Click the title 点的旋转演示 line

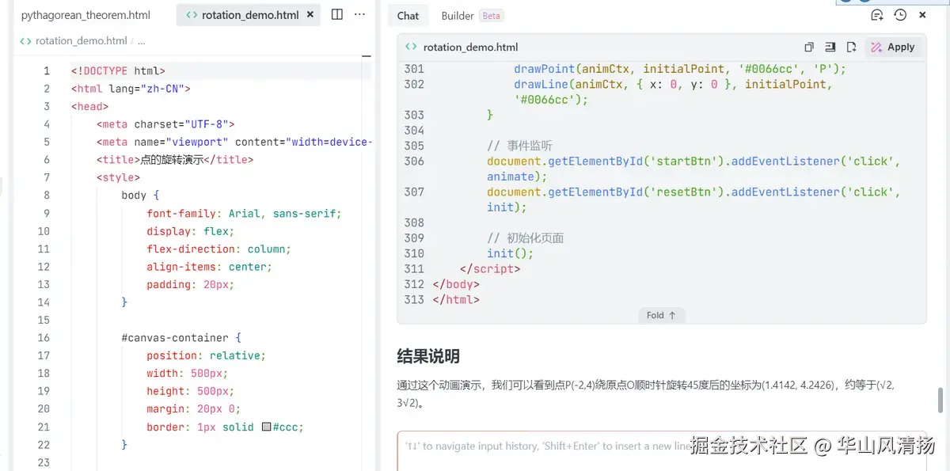point(175,160)
